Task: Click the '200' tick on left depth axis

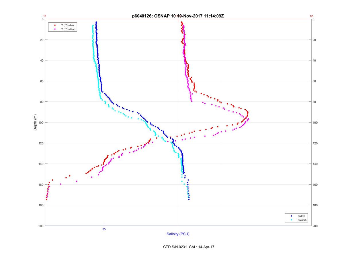Action: (x=41, y=226)
